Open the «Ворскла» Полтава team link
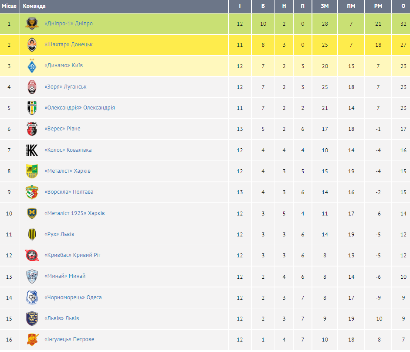410x352 pixels. click(69, 192)
